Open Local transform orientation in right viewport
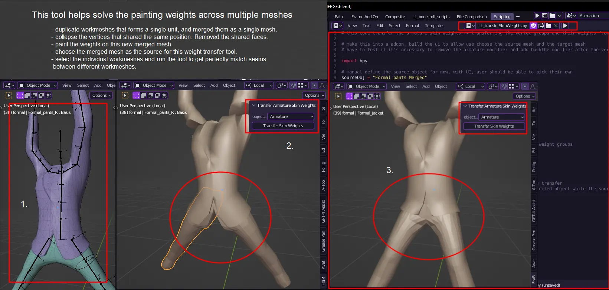 point(471,86)
